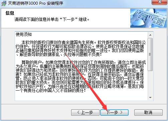Click the 使用须知 heading in the text box
Viewport: 168px width, 121px height.
pyautogui.click(x=24, y=34)
